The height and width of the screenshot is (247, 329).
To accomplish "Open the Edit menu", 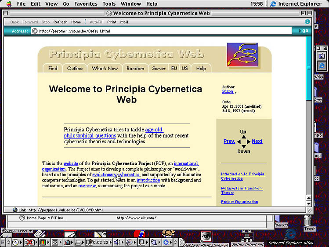I will click(x=36, y=4).
